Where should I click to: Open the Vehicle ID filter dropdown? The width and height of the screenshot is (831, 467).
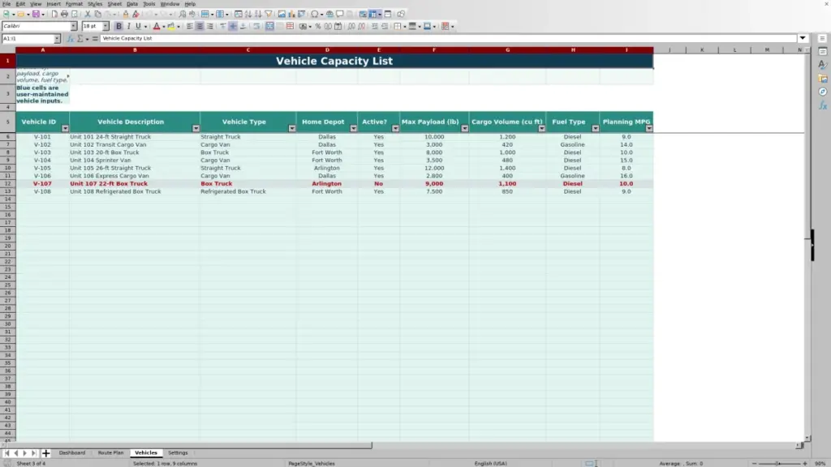point(65,129)
